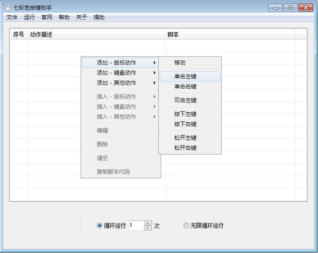The width and height of the screenshot is (318, 253).
Task: Open the 官网 menu
Action: click(47, 17)
